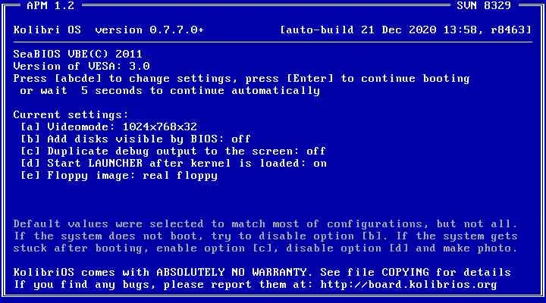Open the http://board.kolibrios.org link
Image resolution: width=546 pixels, height=303 pixels.
click(409, 285)
